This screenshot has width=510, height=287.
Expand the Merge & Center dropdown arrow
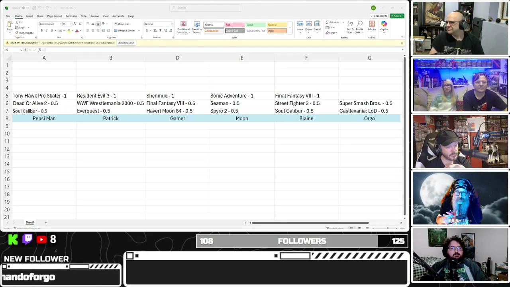[139, 30]
